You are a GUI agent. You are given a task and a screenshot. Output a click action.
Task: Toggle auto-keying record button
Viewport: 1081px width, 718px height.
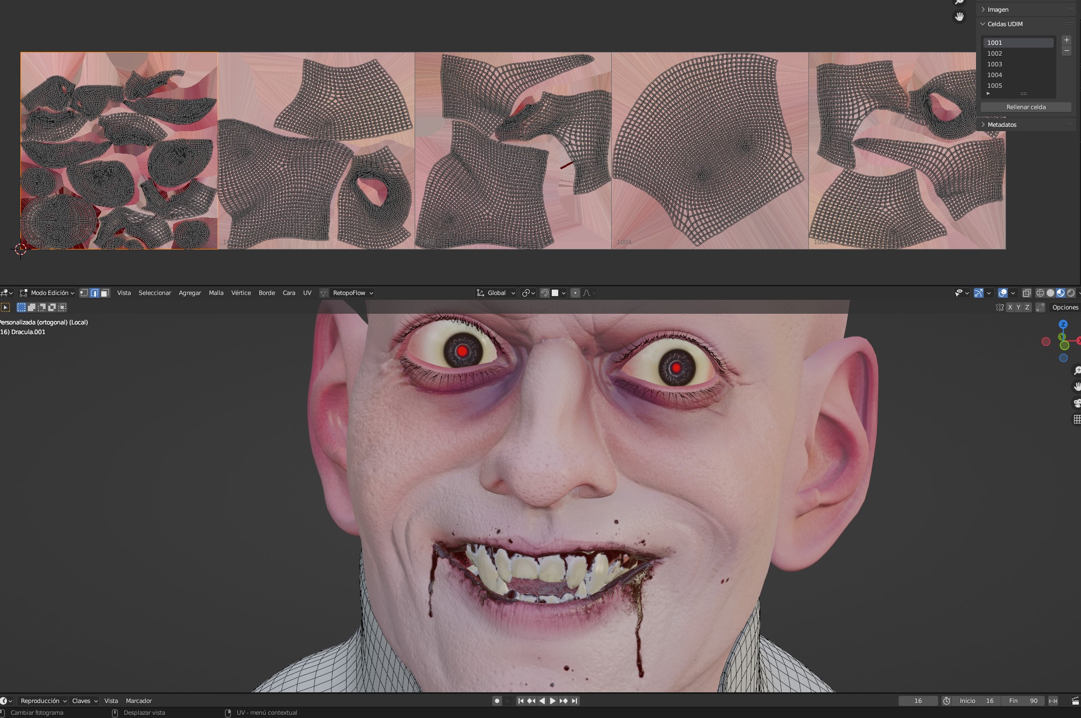click(497, 701)
